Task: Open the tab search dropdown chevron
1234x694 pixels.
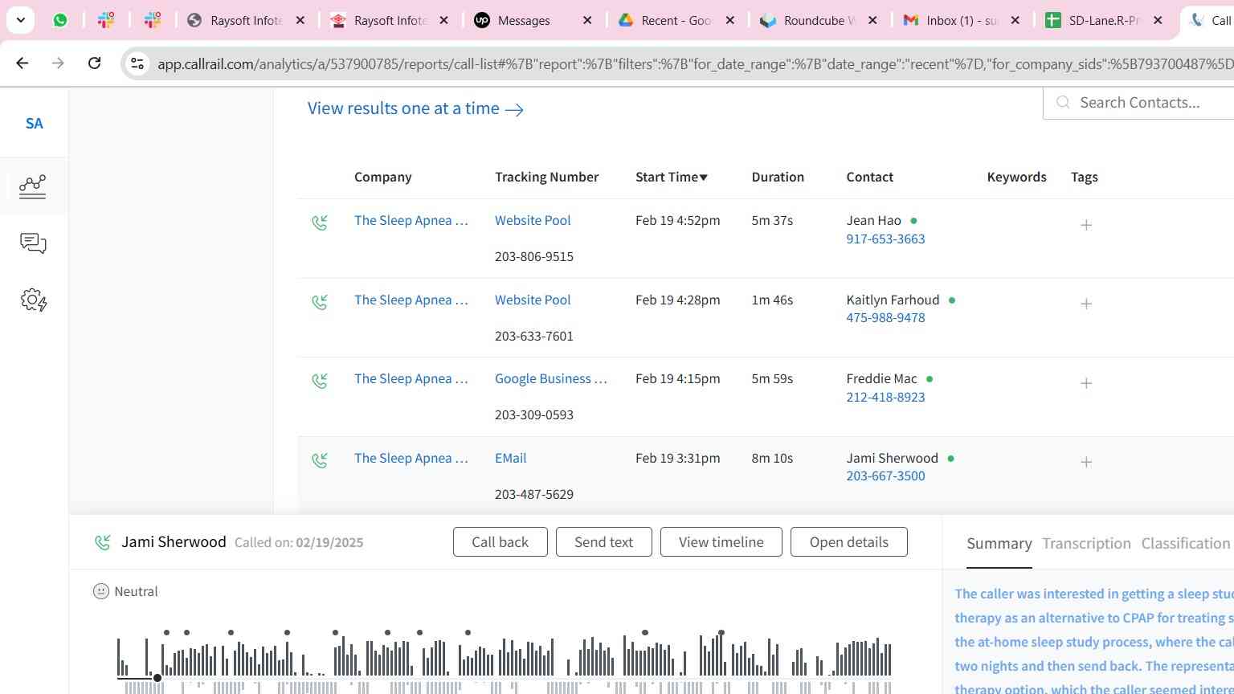Action: pos(20,20)
